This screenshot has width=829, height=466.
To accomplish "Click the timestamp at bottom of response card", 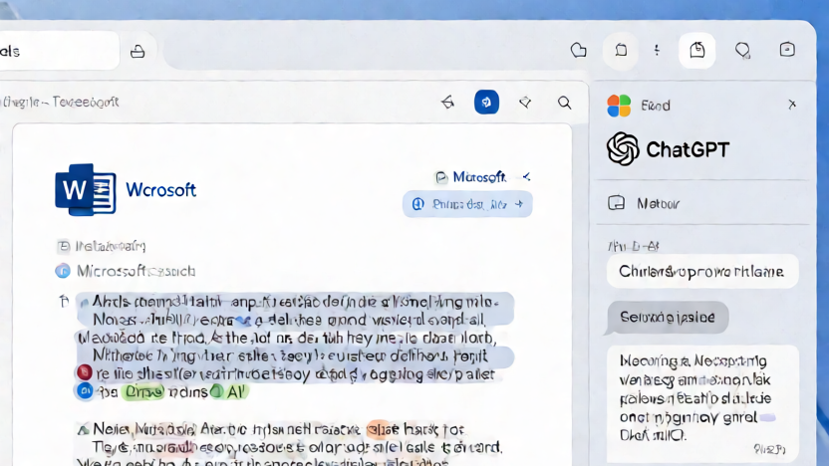I will (769, 449).
